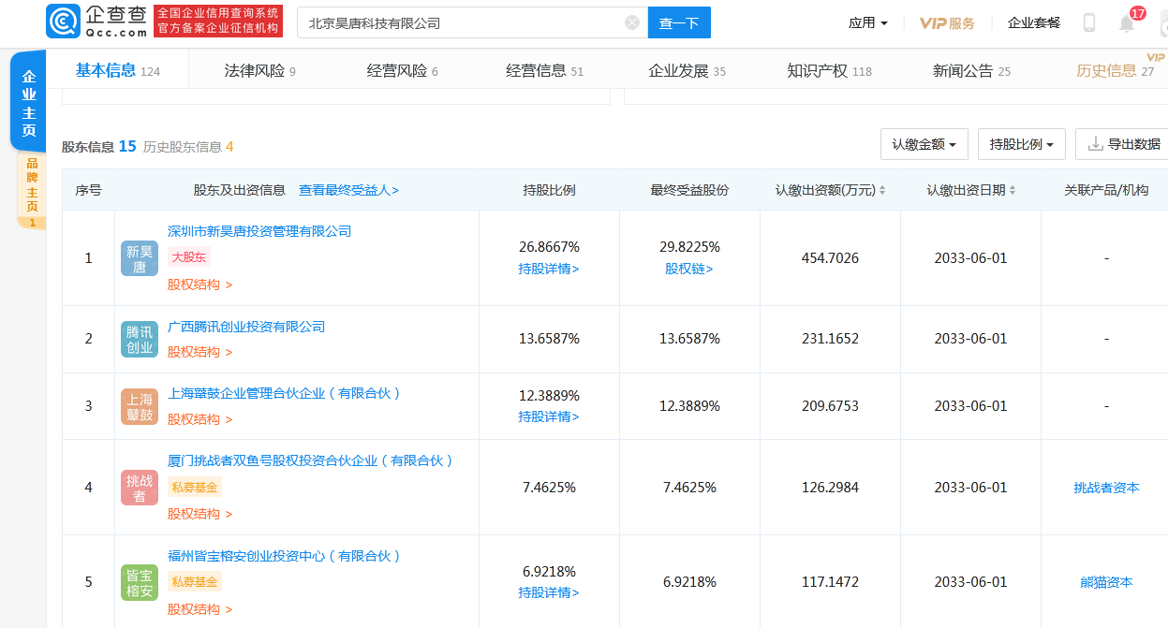Click the 查一下 search button
The height and width of the screenshot is (628, 1168).
[x=679, y=22]
